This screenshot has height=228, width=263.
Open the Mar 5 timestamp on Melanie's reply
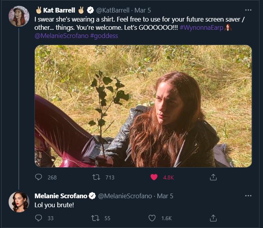coord(165,195)
